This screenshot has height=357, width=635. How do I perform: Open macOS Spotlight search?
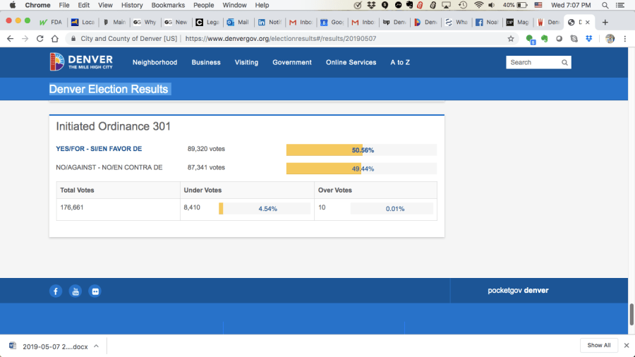(605, 5)
